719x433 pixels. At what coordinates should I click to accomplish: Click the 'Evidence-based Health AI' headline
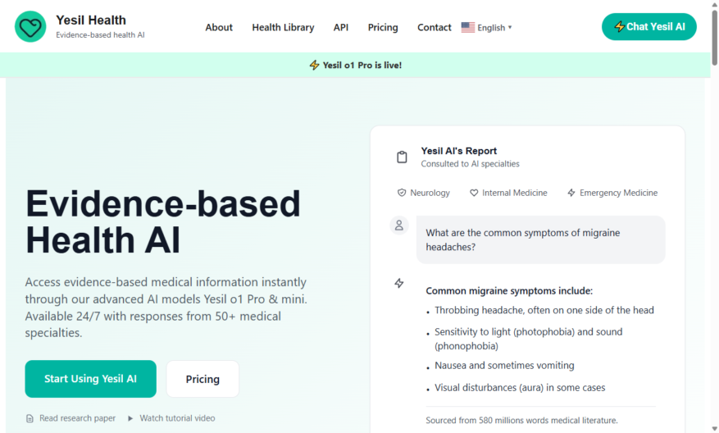pyautogui.click(x=163, y=221)
